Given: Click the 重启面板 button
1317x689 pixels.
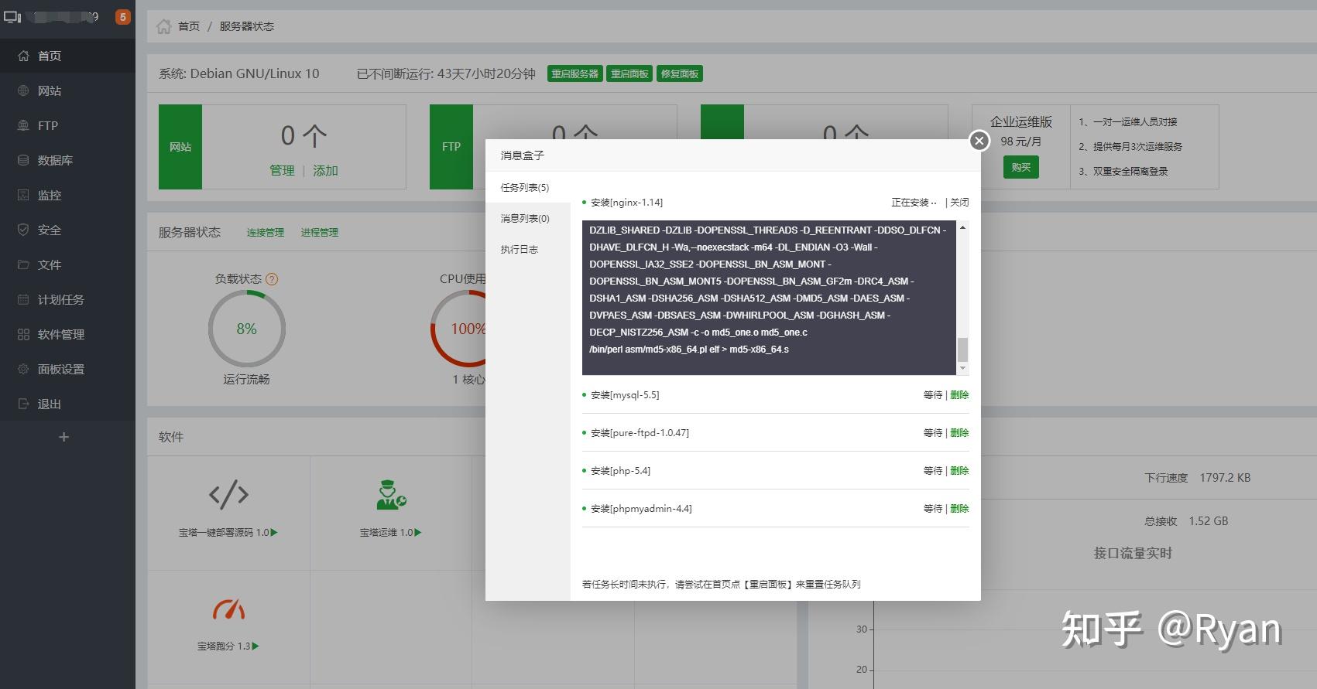Looking at the screenshot, I should [629, 73].
